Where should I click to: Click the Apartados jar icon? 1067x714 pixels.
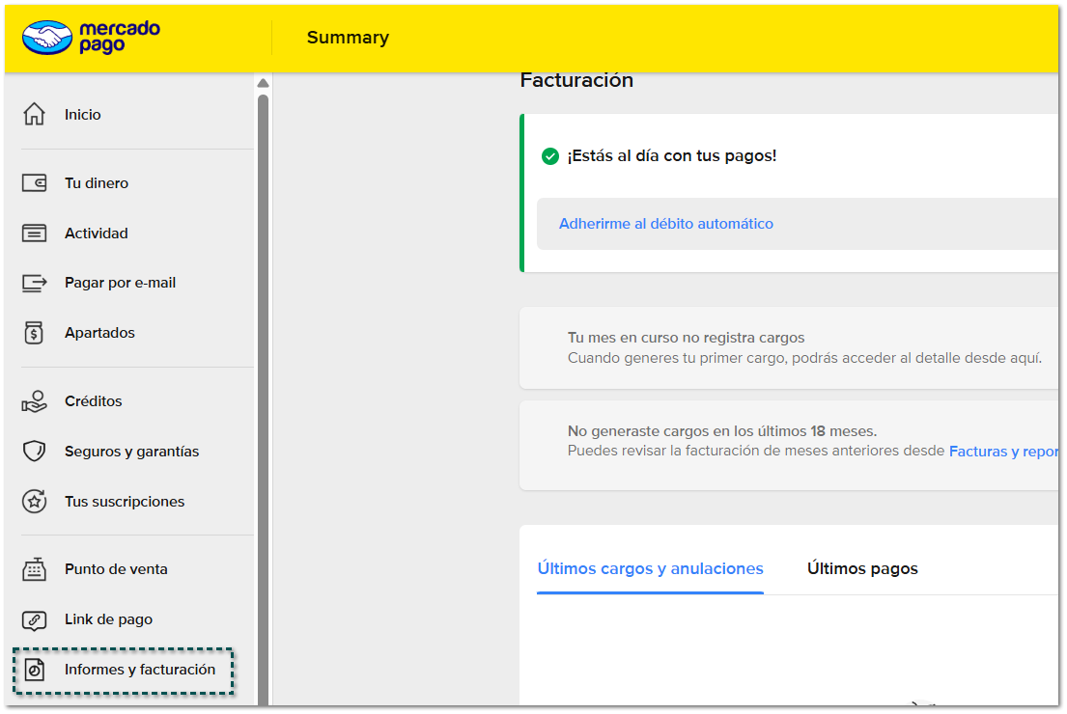click(x=34, y=333)
